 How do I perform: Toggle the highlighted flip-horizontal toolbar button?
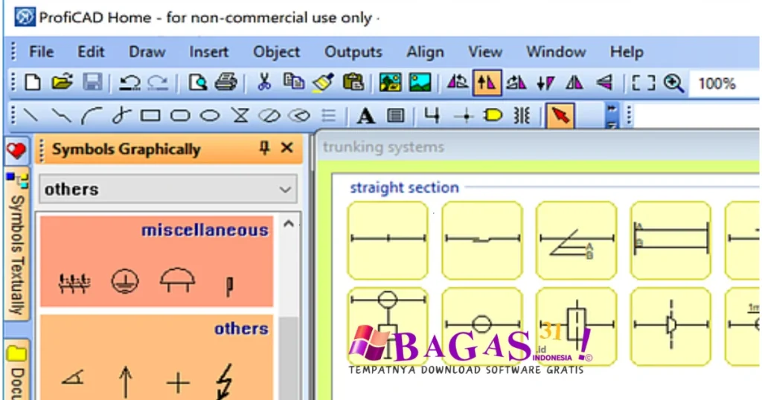(x=487, y=83)
